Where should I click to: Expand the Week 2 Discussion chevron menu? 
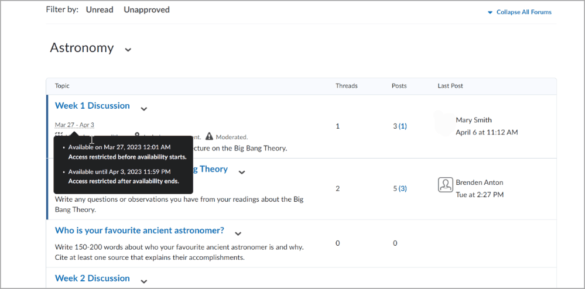click(143, 281)
